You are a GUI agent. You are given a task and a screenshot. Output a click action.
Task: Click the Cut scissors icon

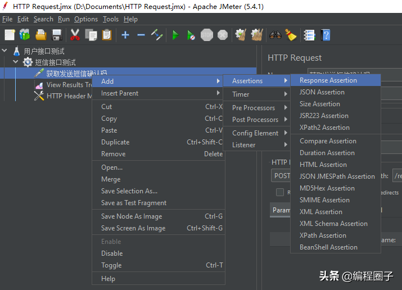[75, 35]
